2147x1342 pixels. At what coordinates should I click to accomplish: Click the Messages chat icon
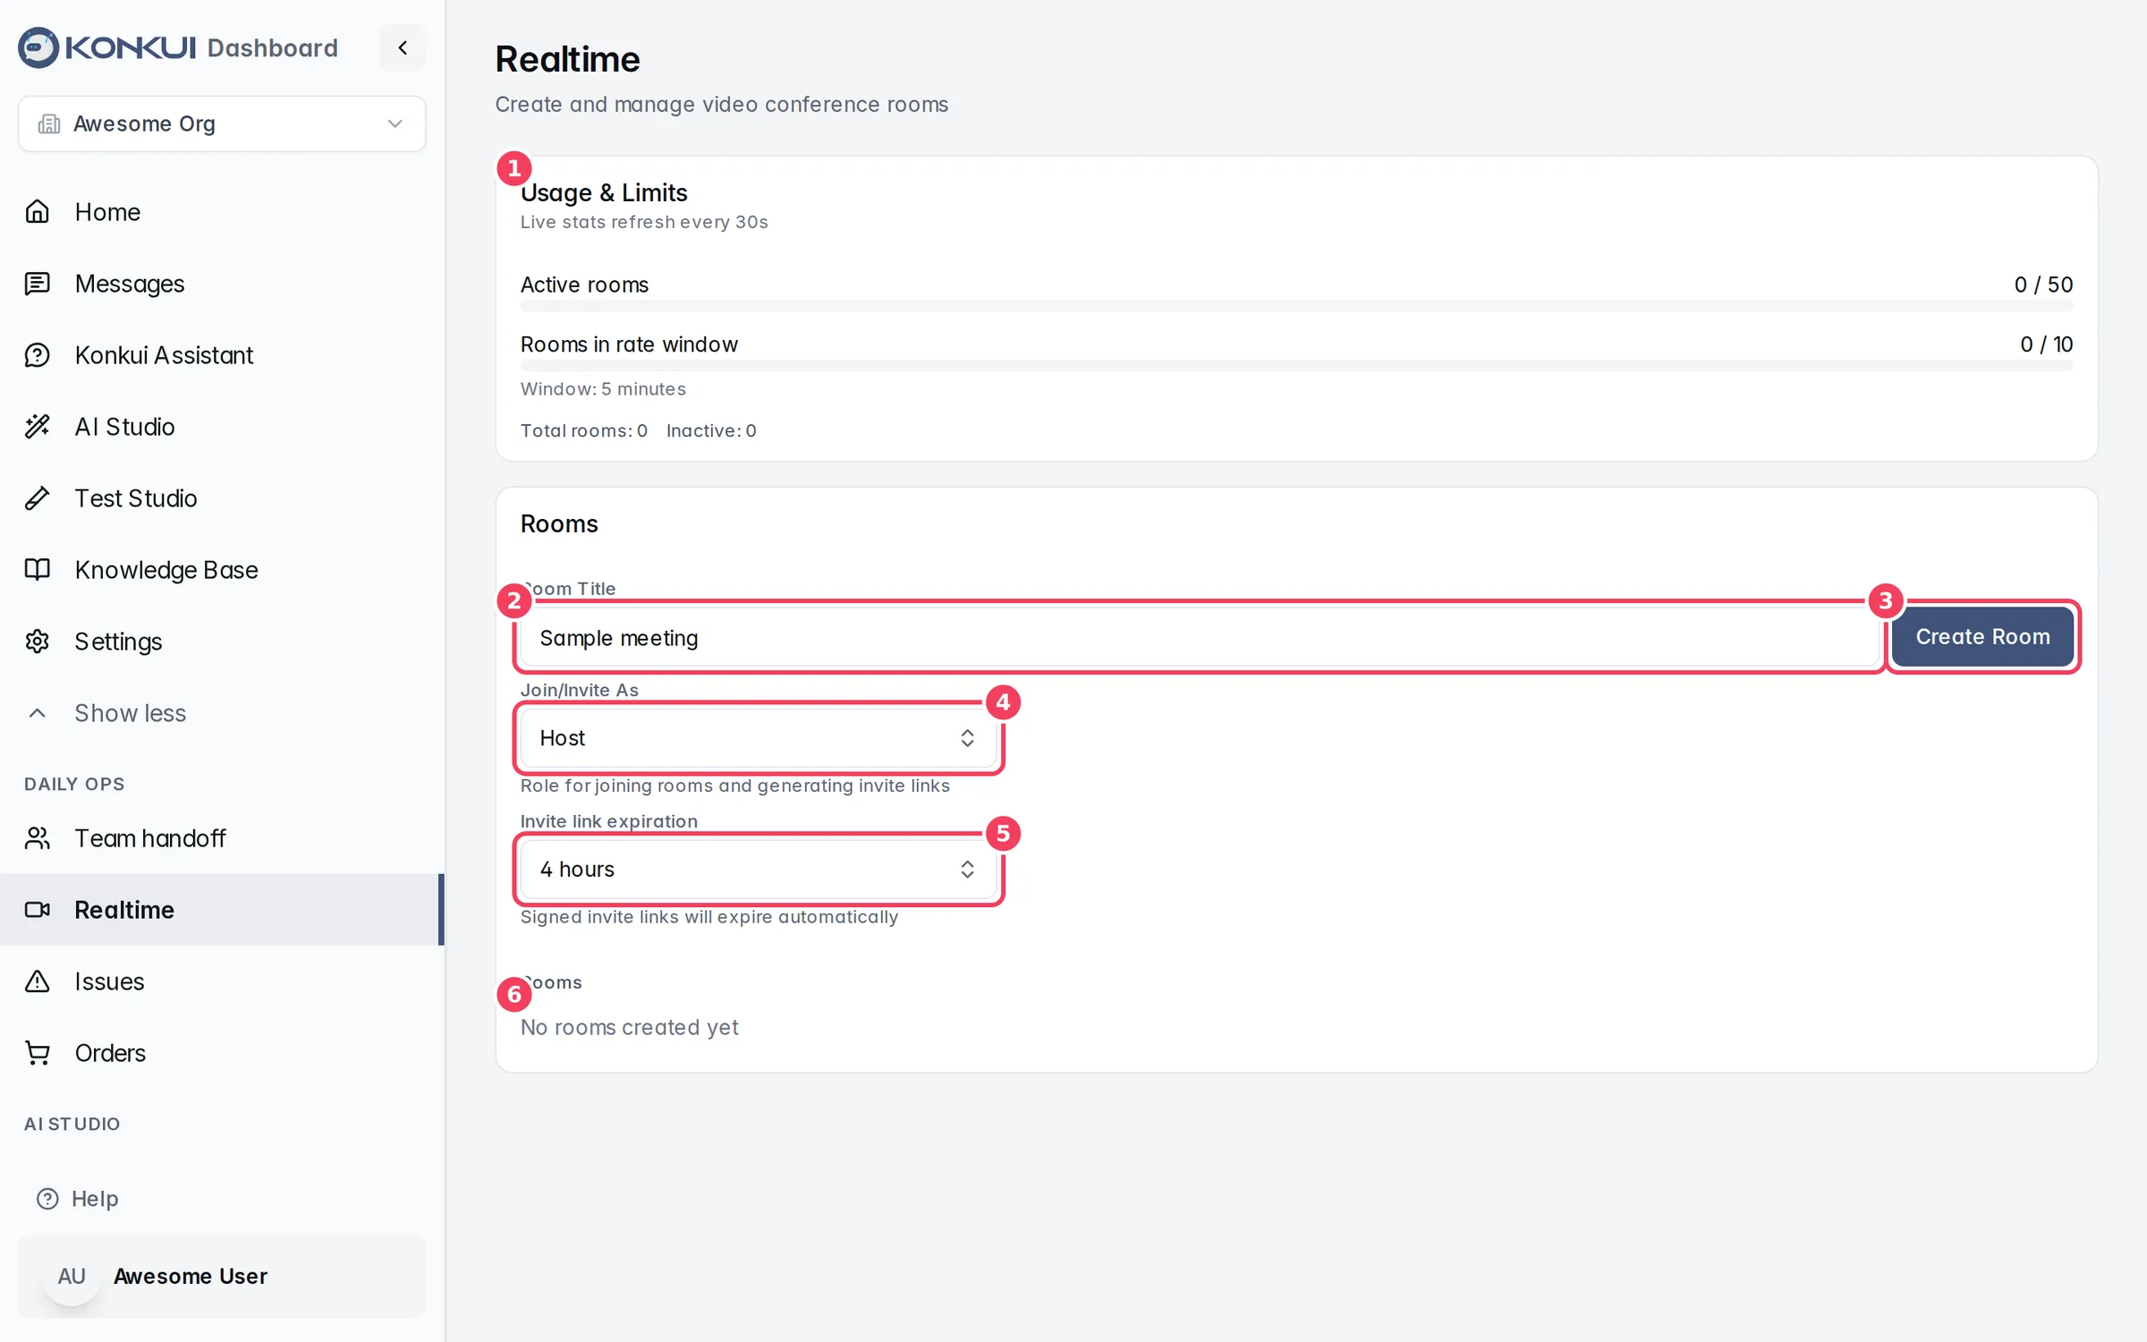click(38, 284)
